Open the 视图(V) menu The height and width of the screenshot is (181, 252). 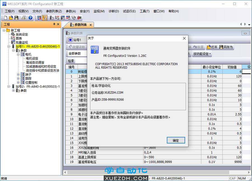coord(24,11)
